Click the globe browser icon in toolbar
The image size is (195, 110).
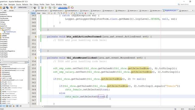35,7
